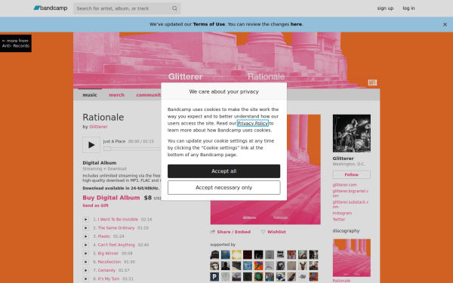Play track 4 Can't Feel Anything

[86, 245]
